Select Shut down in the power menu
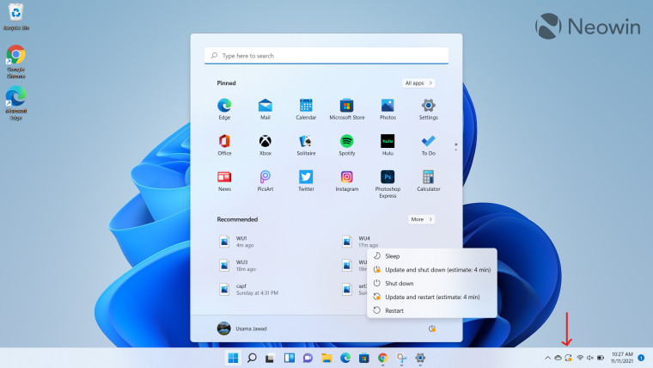 (x=399, y=283)
